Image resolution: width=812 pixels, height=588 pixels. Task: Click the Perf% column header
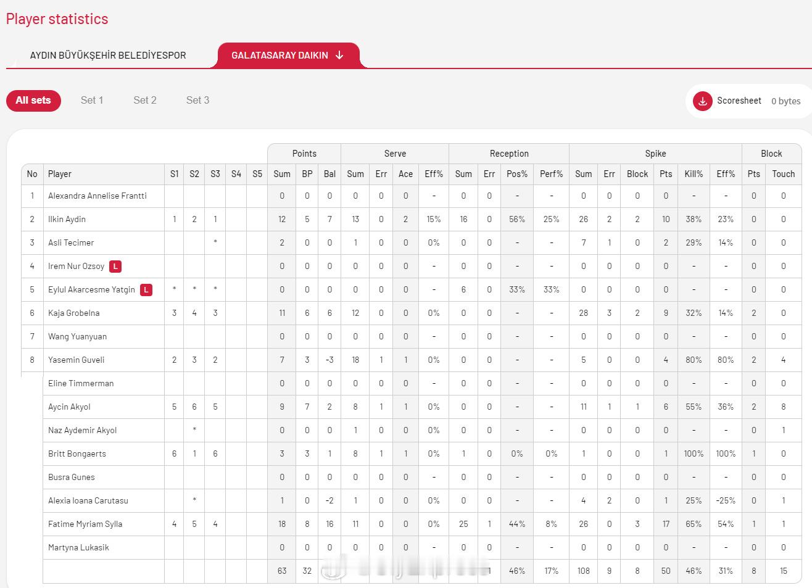point(552,174)
